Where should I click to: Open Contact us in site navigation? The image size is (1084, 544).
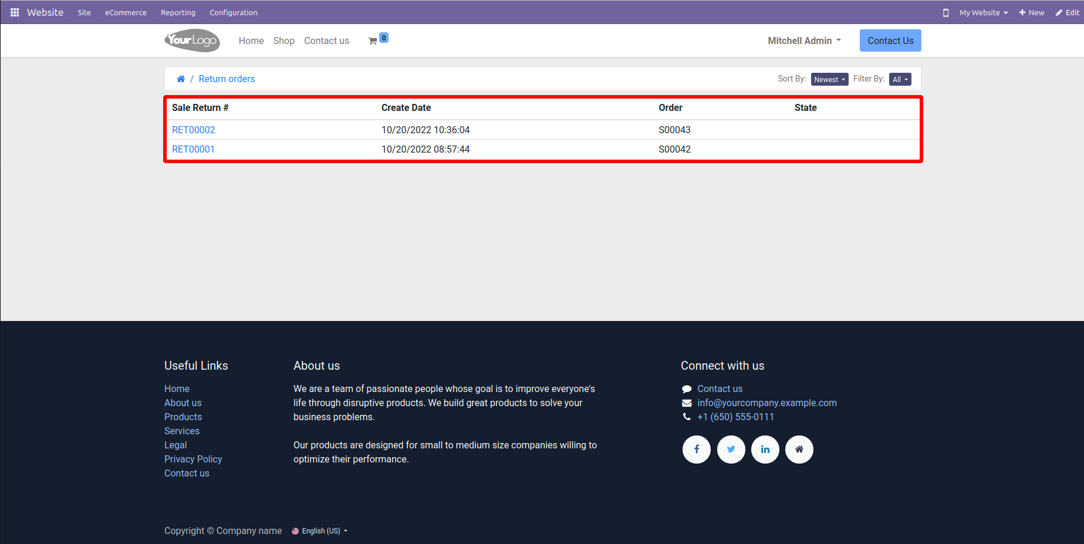tap(326, 40)
